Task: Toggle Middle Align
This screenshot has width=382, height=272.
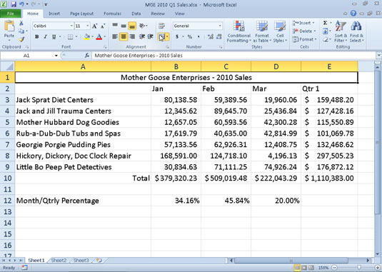Action: point(124,26)
